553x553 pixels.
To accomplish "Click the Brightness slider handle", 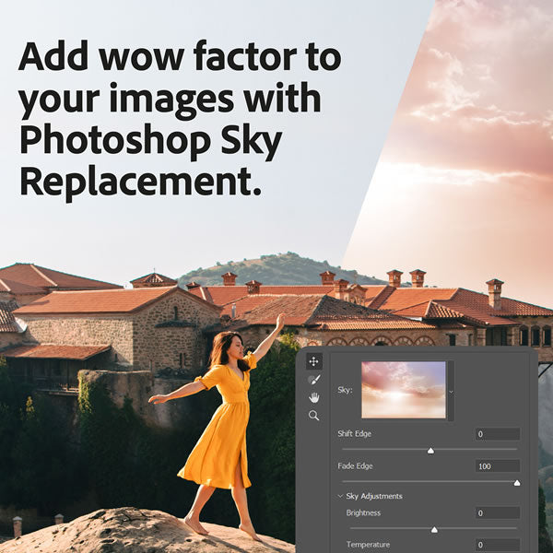I will (x=434, y=530).
